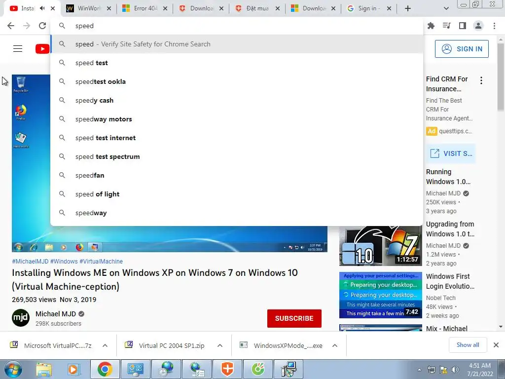The height and width of the screenshot is (379, 505).
Task: Open the Chrome profile avatar icon
Action: [478, 26]
